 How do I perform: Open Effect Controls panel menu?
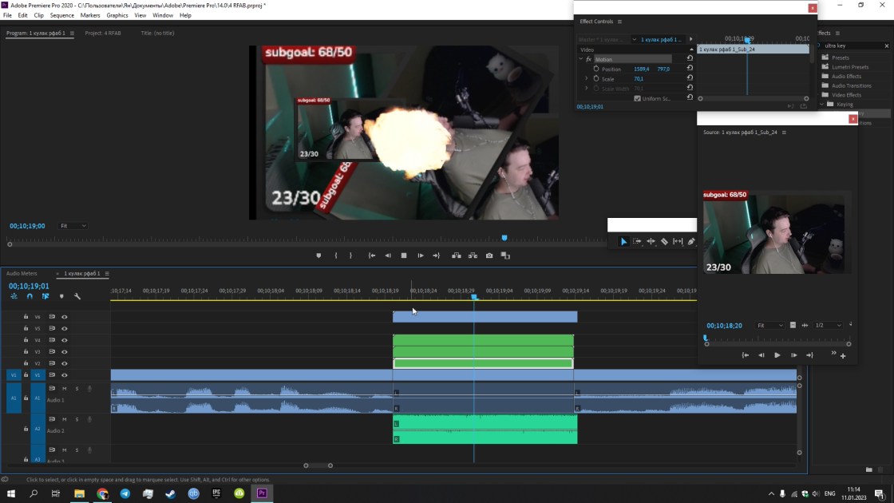(x=619, y=22)
